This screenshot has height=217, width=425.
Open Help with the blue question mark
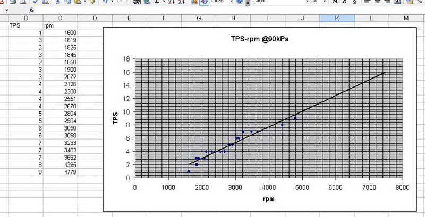click(240, 2)
